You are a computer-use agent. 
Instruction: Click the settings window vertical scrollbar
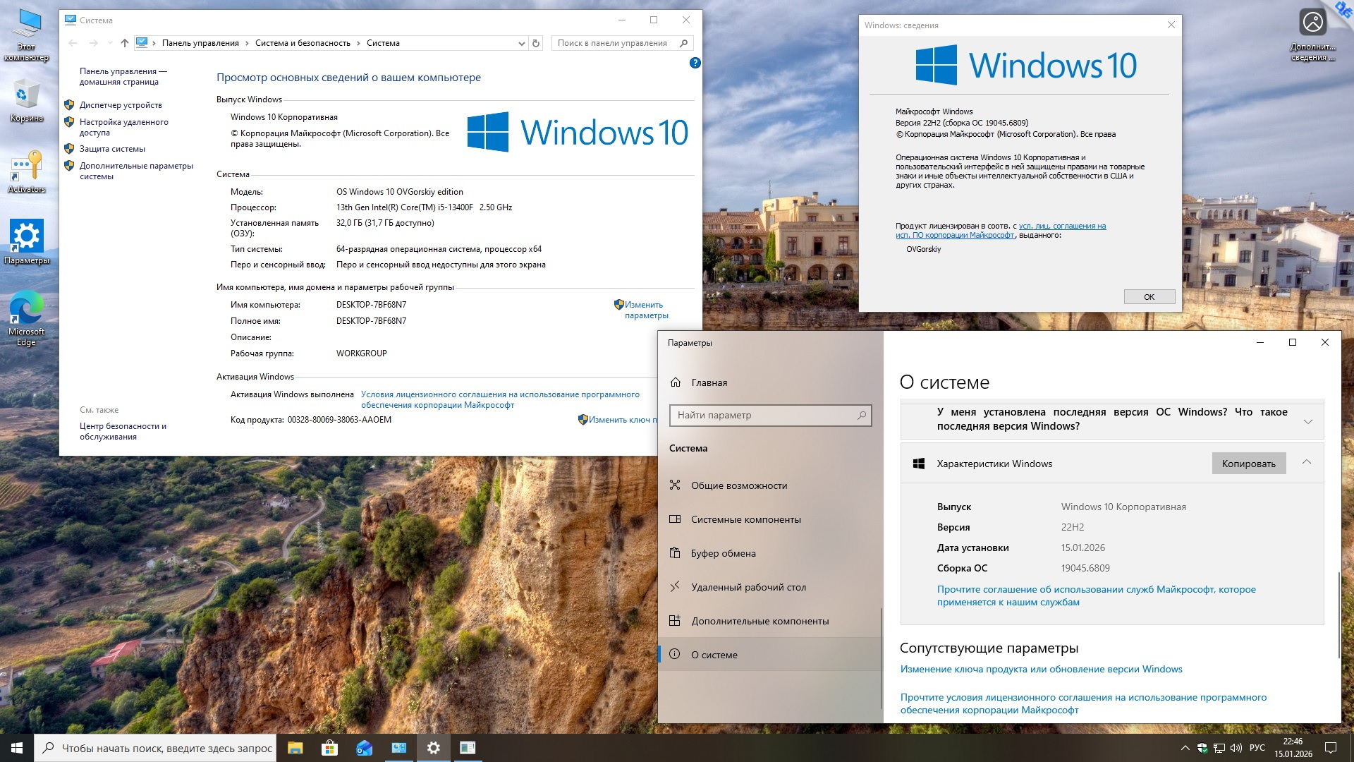pos(1338,614)
